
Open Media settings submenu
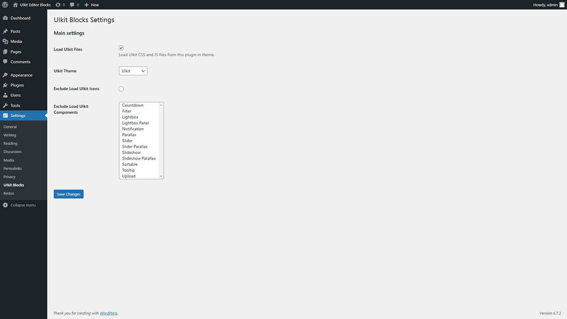pyautogui.click(x=9, y=160)
